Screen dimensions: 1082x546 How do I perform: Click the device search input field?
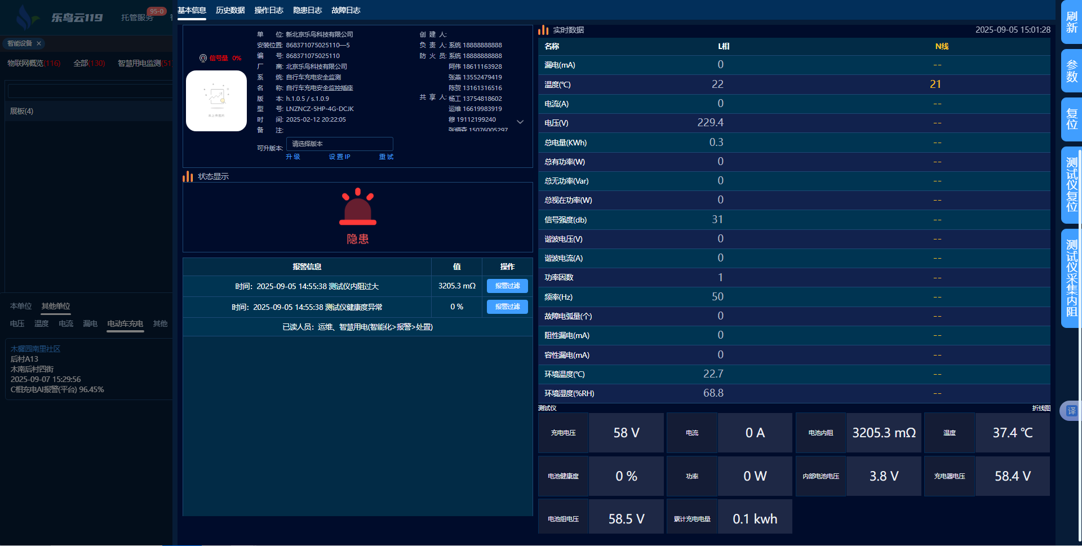[x=90, y=91]
